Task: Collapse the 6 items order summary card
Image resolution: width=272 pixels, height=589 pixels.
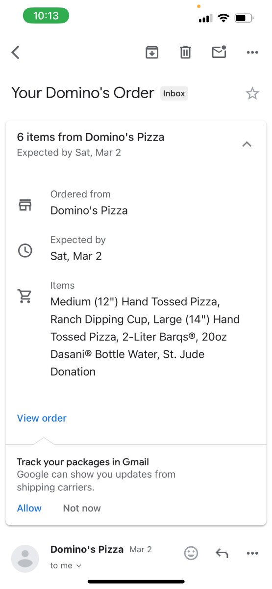Action: tap(247, 144)
